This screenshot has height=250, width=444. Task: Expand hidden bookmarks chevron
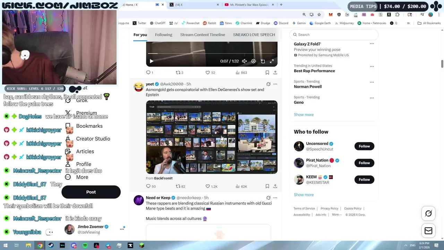[x=408, y=23]
